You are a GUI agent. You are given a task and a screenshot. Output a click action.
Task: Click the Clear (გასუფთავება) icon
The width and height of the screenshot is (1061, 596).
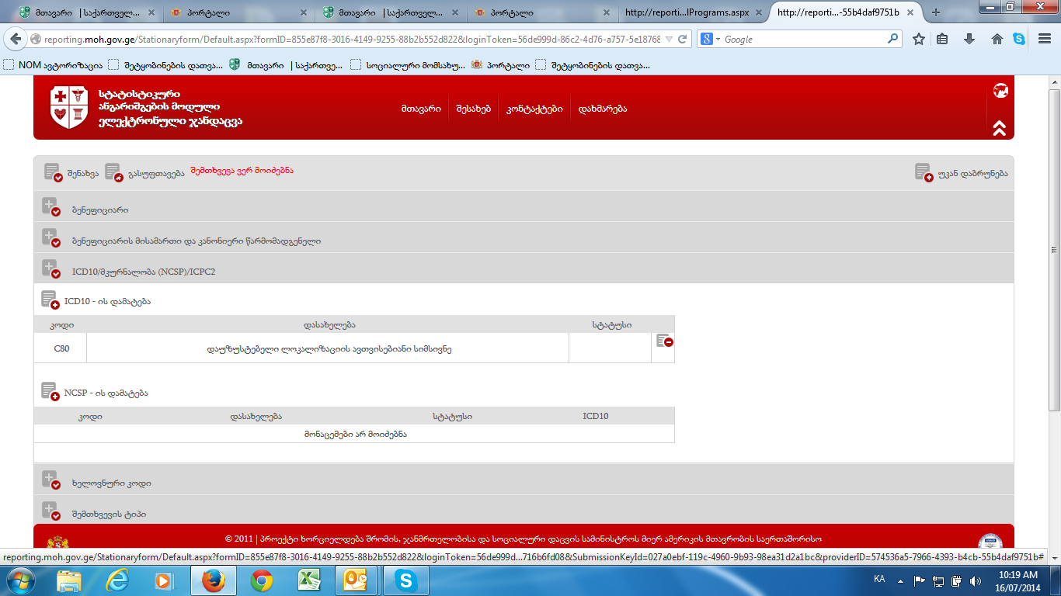point(113,172)
